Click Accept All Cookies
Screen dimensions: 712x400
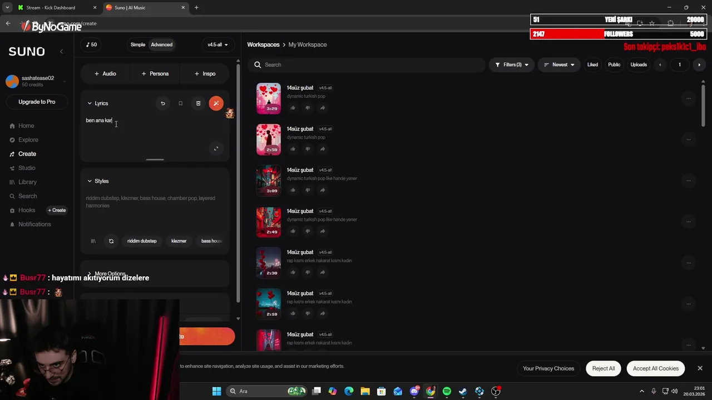click(x=656, y=368)
